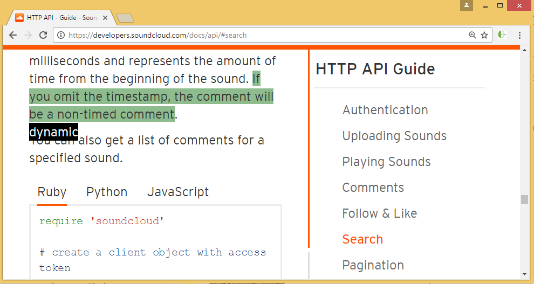Open the Chrome user profile button
Screen dimensions: 534x284
coord(467,5)
